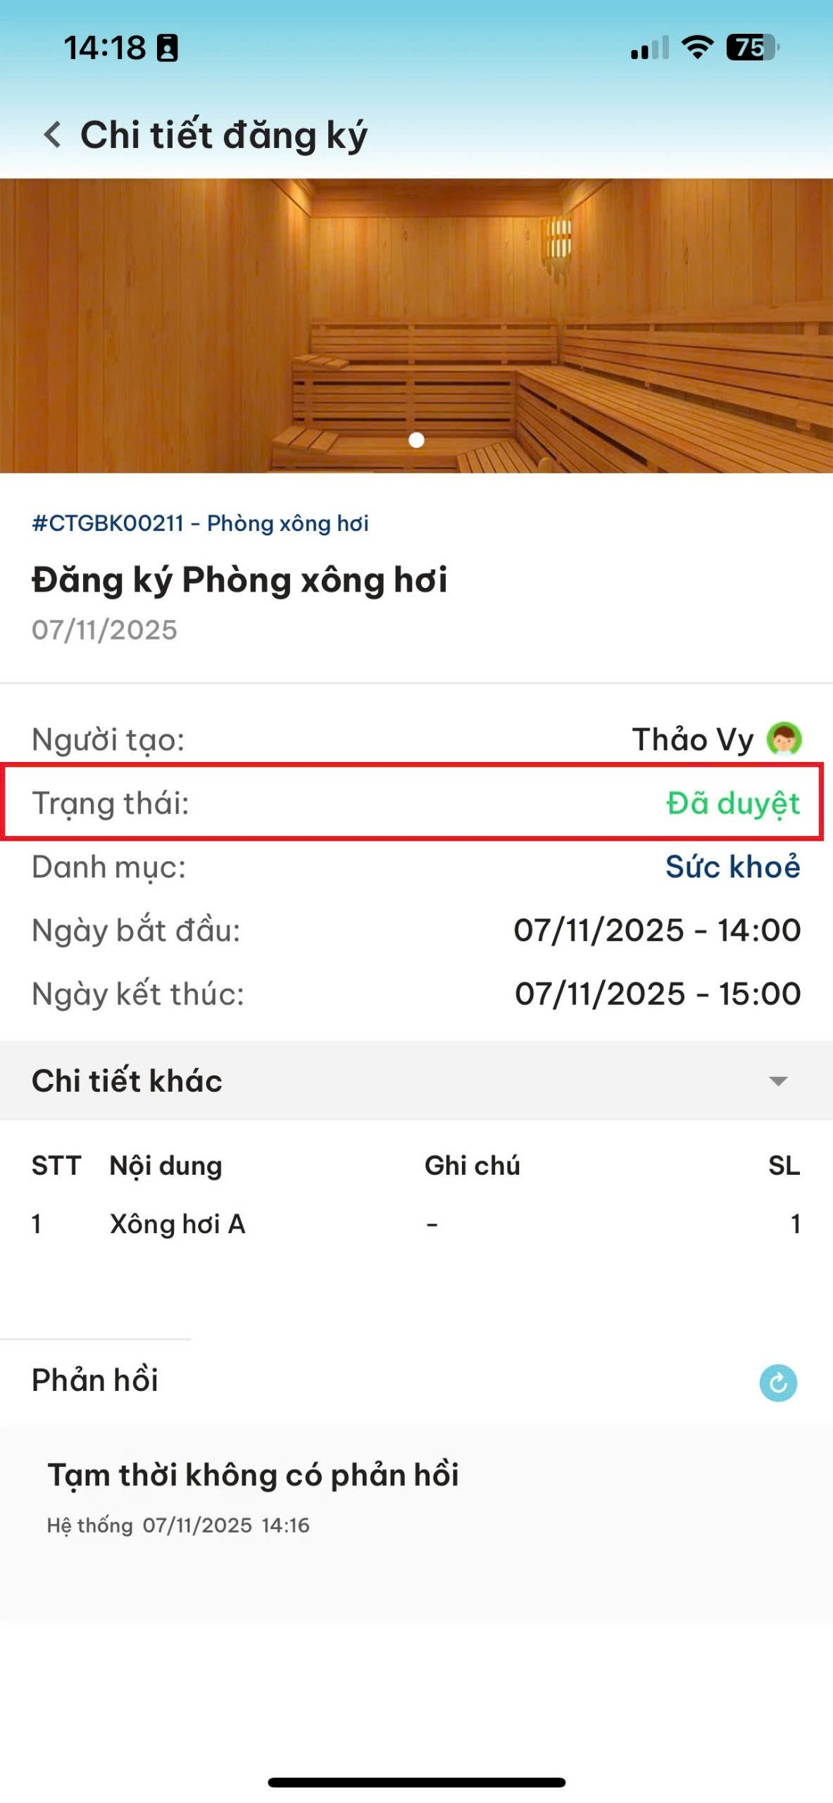Viewport: 833px width, 1803px height.
Task: Tap the end date 07/11/2025 - 15:00
Action: 658,994
